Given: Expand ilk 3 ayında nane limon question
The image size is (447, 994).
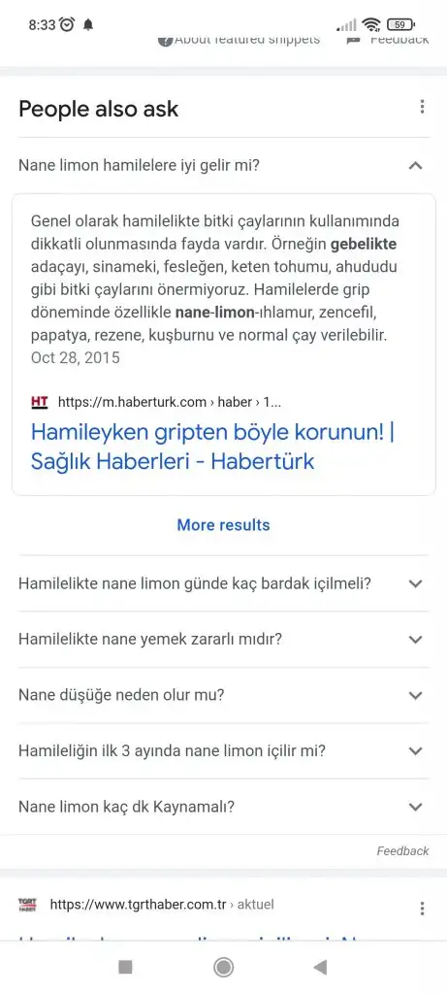Looking at the screenshot, I should [x=223, y=750].
